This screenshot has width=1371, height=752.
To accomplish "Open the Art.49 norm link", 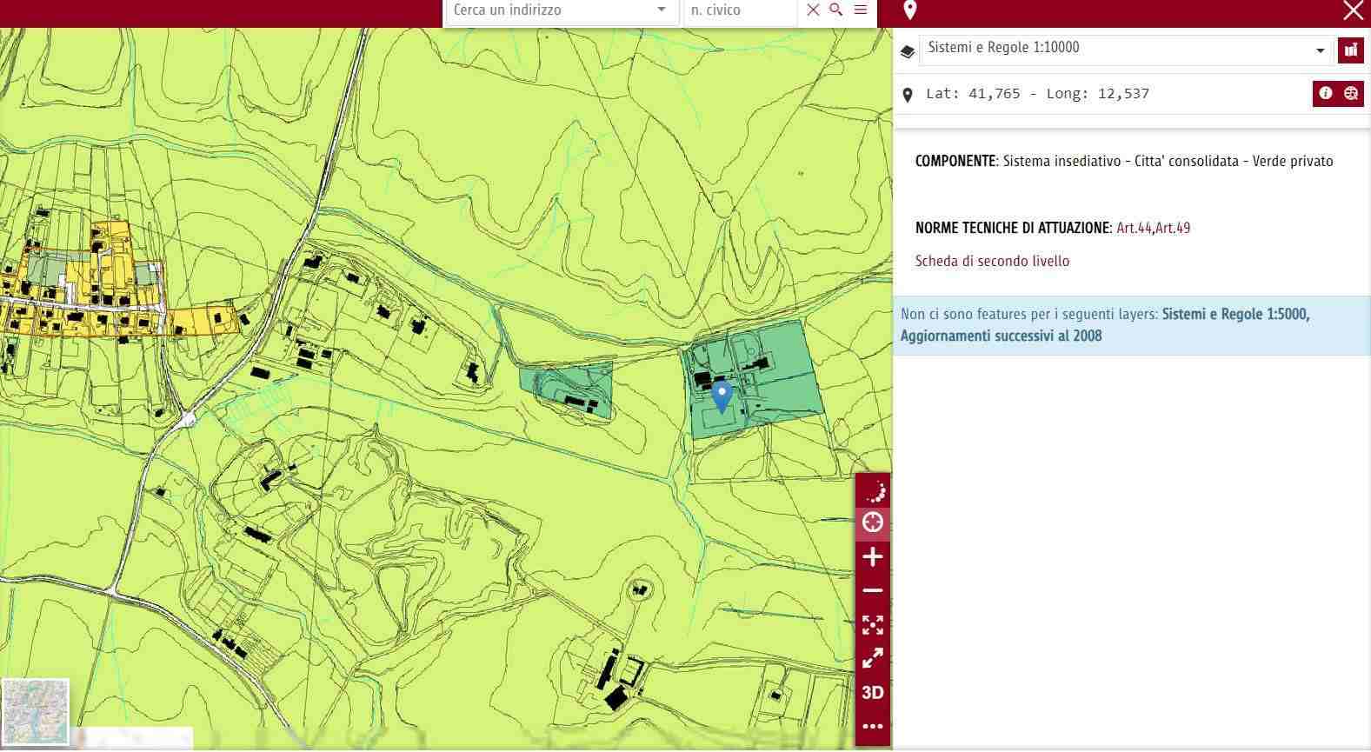I will tap(1173, 229).
